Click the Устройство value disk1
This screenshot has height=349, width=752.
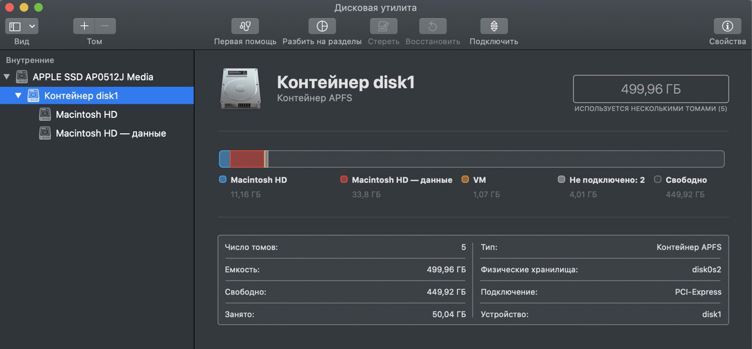[x=712, y=314]
